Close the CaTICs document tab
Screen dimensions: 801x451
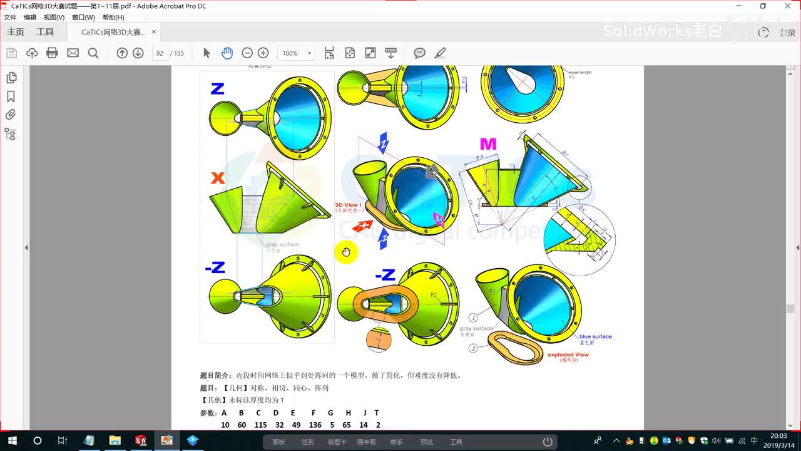(154, 32)
